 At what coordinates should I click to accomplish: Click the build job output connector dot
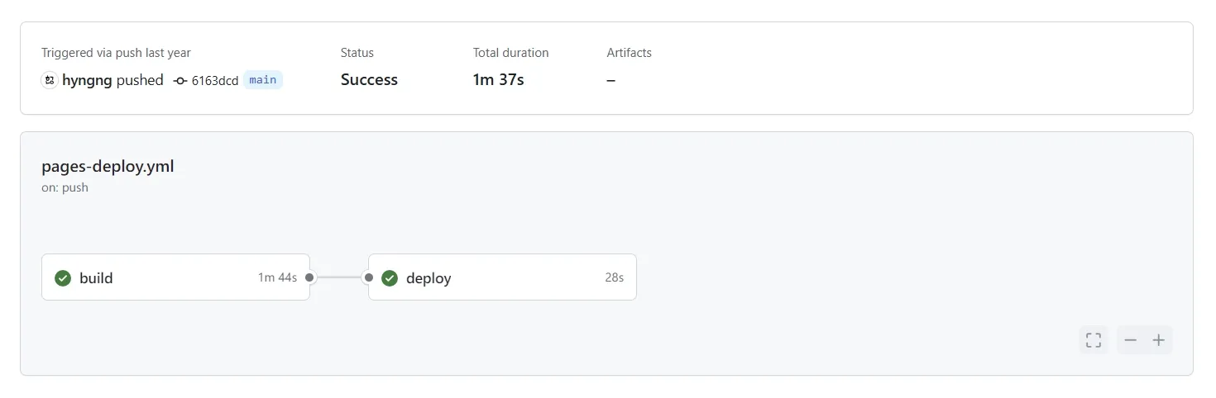309,277
